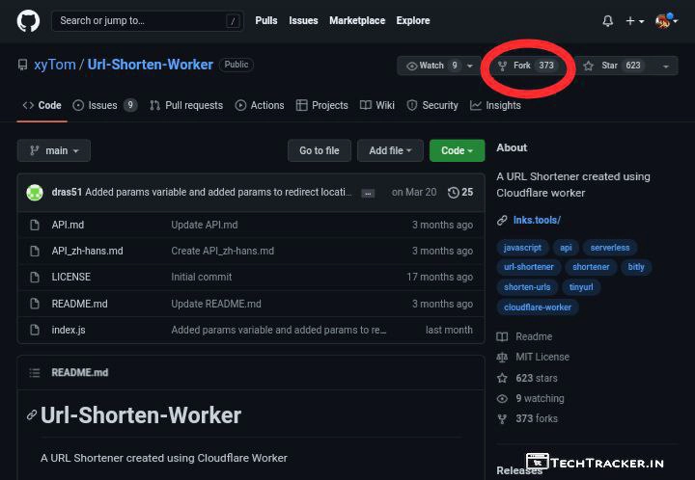
Task: Click the GitHub logo icon
Action: point(28,20)
